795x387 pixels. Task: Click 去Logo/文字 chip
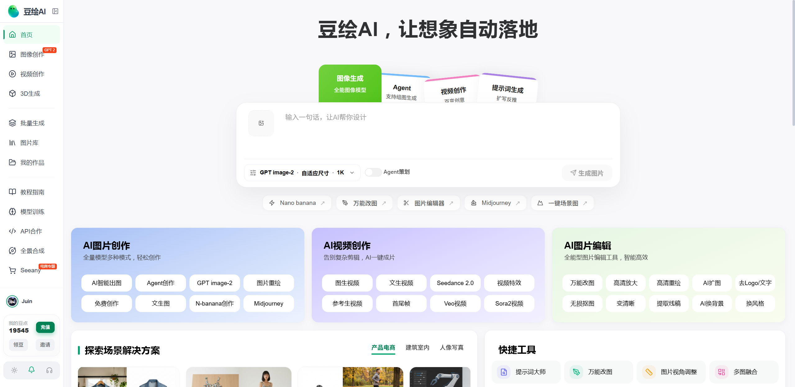[755, 283]
